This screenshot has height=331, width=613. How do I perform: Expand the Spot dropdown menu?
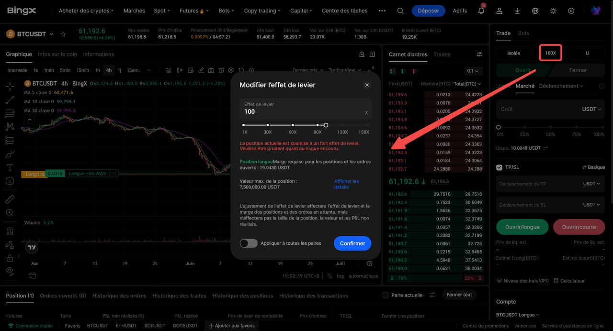pyautogui.click(x=162, y=11)
